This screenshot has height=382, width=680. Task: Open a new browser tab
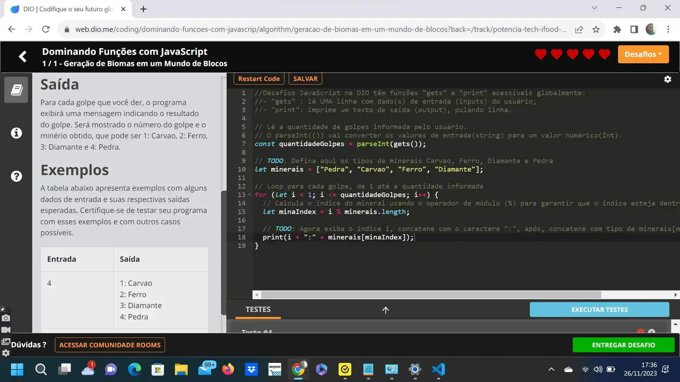pyautogui.click(x=143, y=9)
